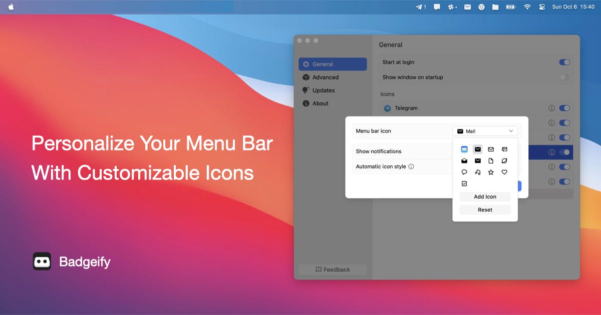Select the star icon
This screenshot has width=601, height=315.
click(x=491, y=172)
